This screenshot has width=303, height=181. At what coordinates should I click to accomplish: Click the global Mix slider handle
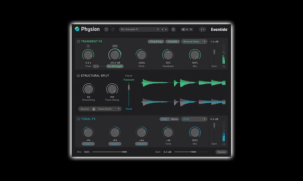[125, 152]
